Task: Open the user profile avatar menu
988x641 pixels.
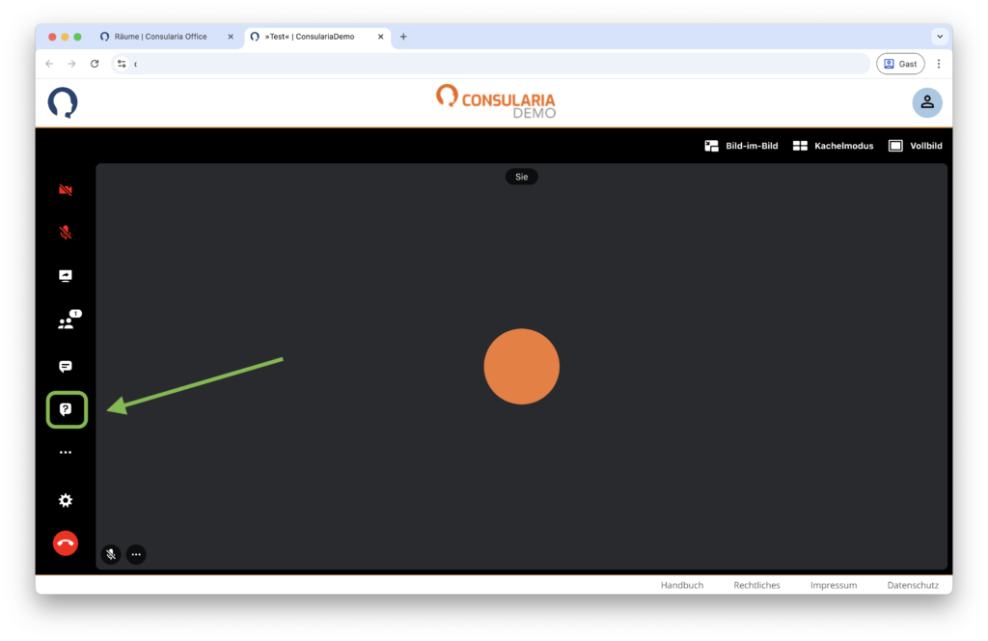Action: pyautogui.click(x=926, y=102)
